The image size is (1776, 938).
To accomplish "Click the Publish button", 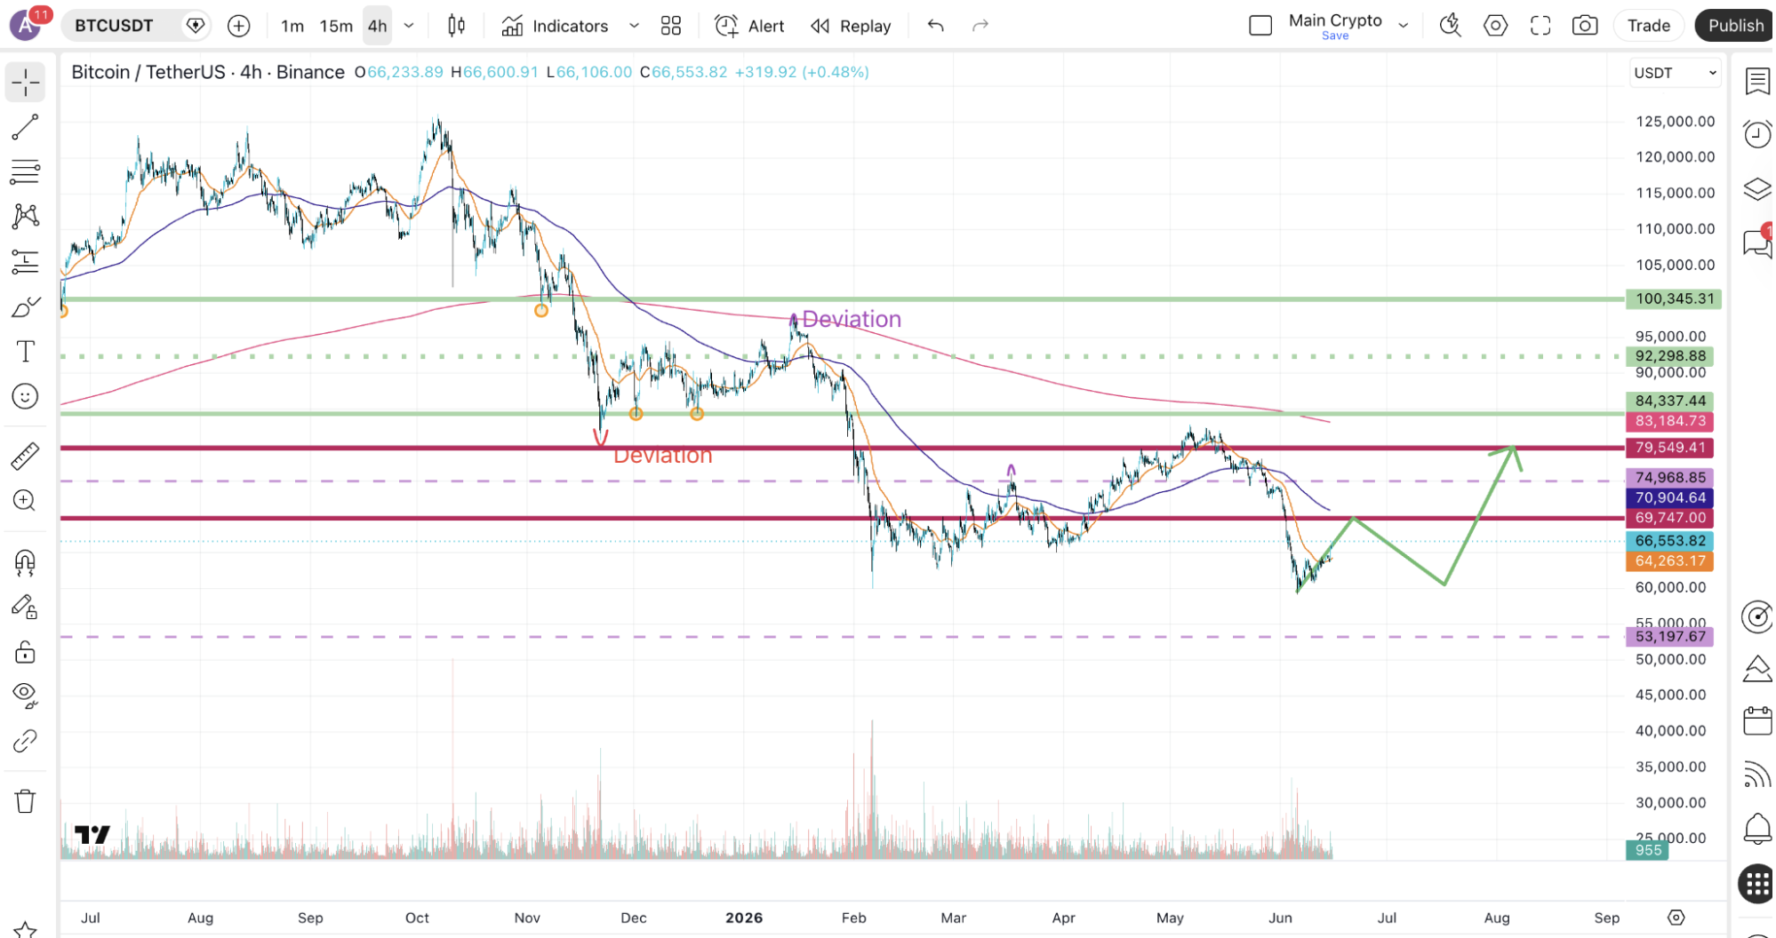I will [1735, 26].
